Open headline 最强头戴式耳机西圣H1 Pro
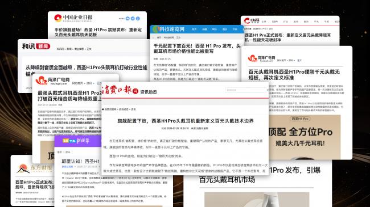 point(69,96)
